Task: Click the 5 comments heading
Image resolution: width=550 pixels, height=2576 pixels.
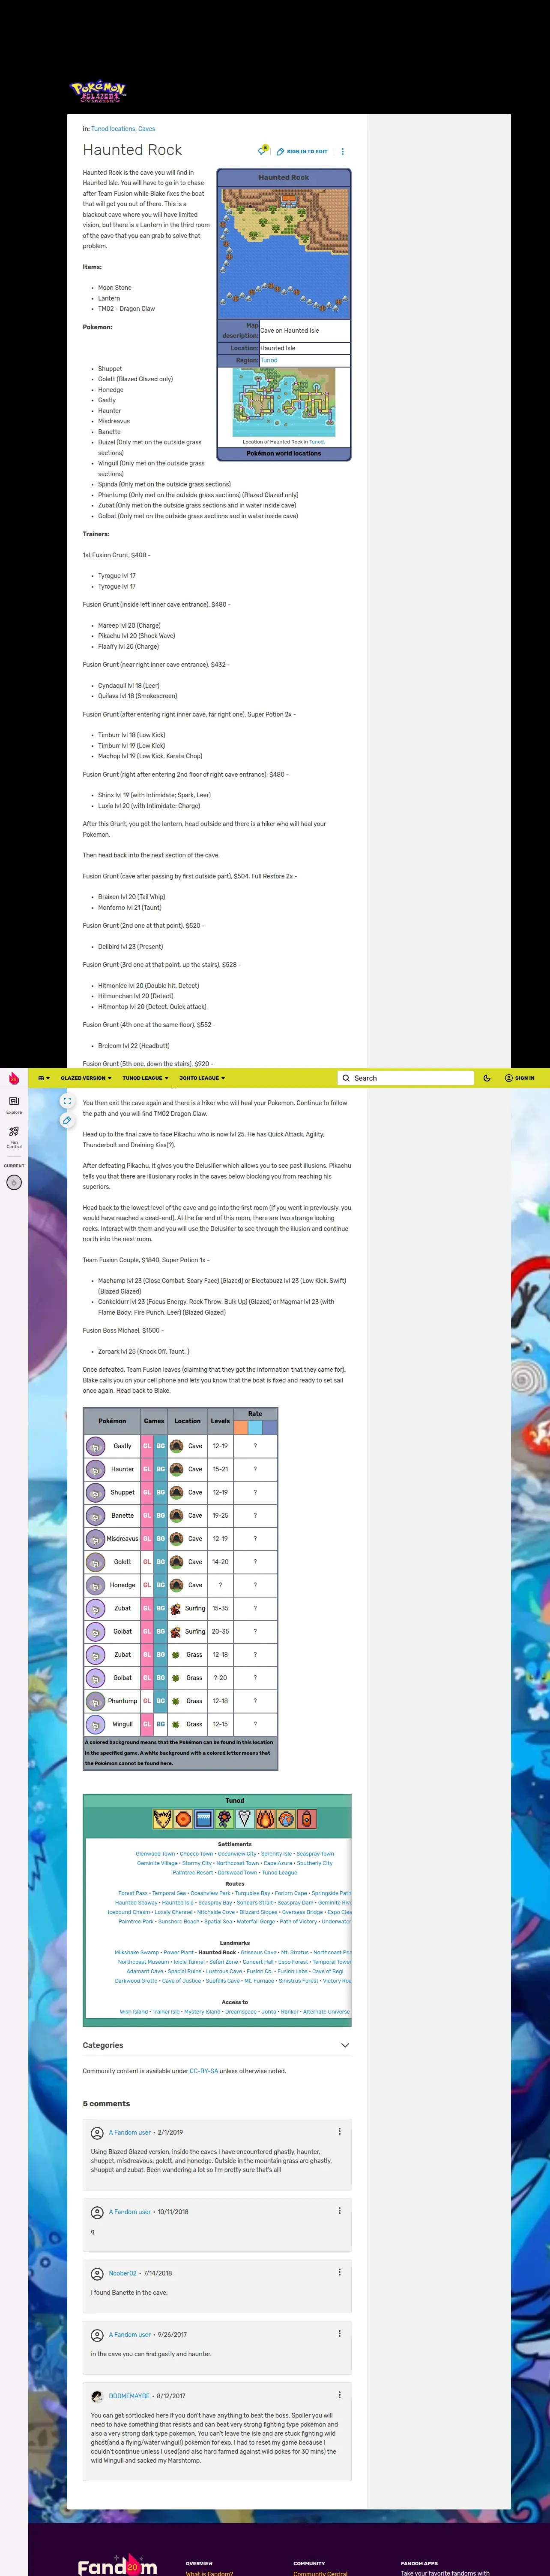Action: (x=106, y=2104)
